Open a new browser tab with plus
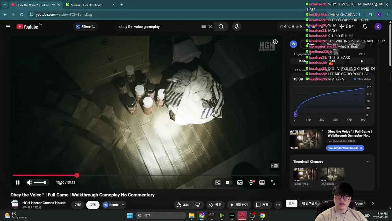The width and height of the screenshot is (392, 221). point(122,5)
